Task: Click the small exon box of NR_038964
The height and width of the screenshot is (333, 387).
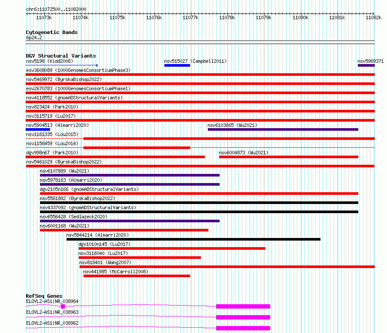Action: coord(63,306)
